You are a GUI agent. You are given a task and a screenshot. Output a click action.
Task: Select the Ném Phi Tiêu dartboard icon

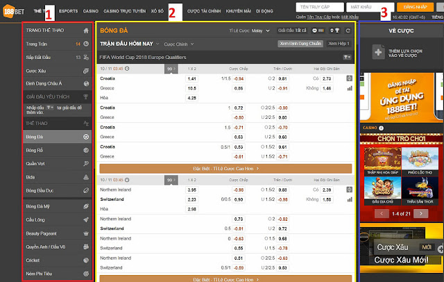[x=86, y=274]
